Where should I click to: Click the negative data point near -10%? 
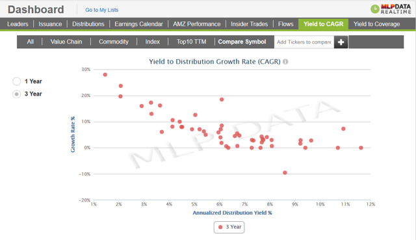point(285,172)
